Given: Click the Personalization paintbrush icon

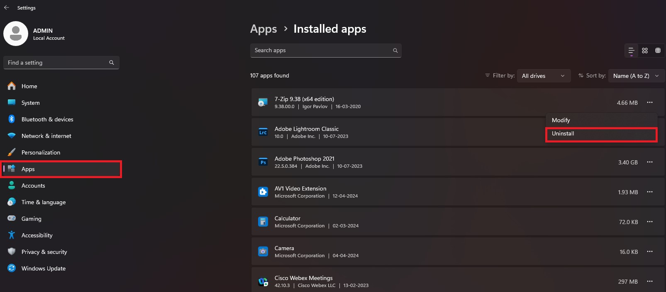Looking at the screenshot, I should [x=12, y=152].
